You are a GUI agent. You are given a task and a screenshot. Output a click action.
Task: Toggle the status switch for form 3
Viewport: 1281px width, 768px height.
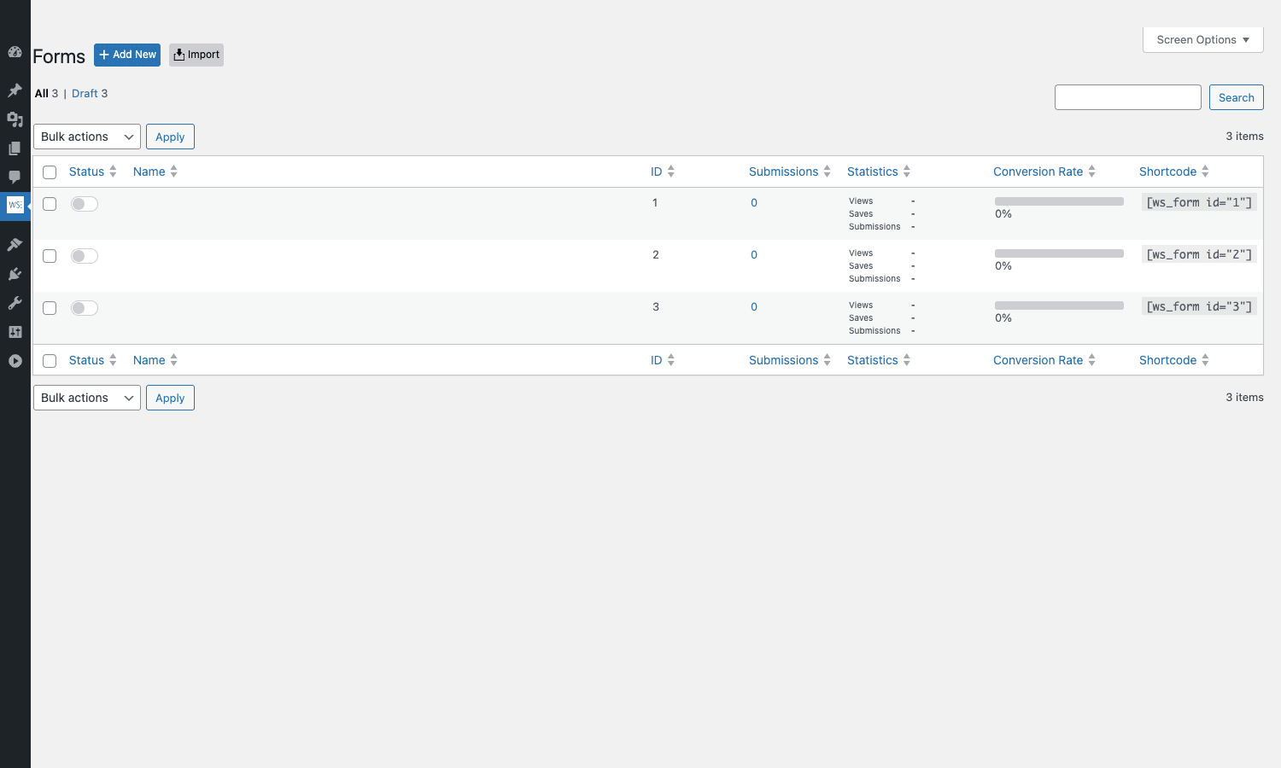pos(85,308)
